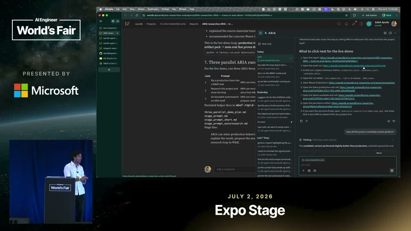Toggle the Chrome sidebar collapse icon
Viewport: 411px width, 231px height.
101,21
